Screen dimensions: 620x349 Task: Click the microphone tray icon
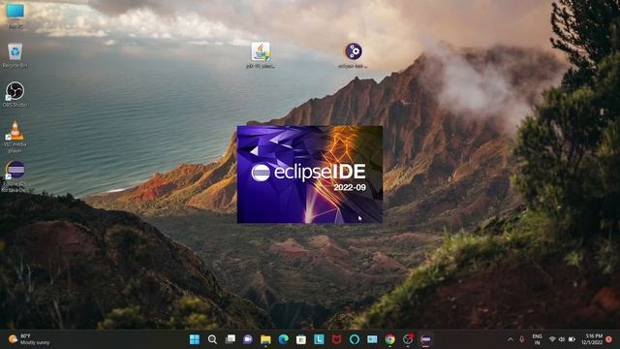tap(522, 339)
